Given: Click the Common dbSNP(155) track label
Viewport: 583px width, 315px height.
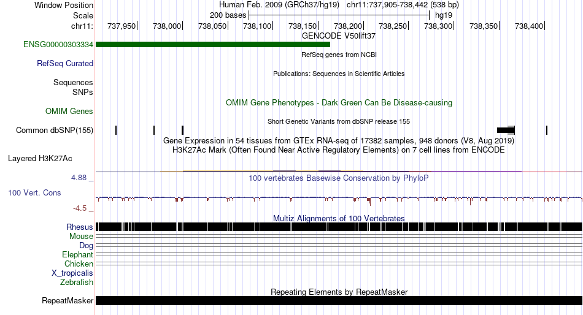Looking at the screenshot, I should tap(55, 131).
